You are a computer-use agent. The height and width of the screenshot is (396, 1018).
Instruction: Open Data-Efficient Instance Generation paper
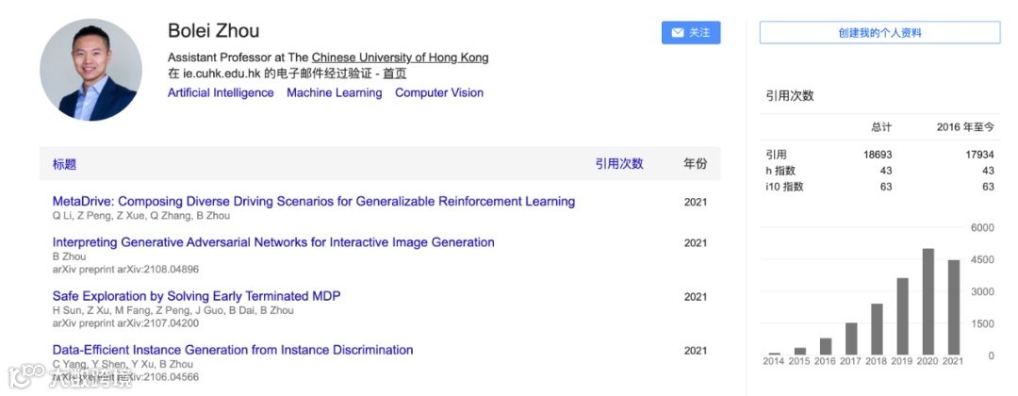[233, 350]
